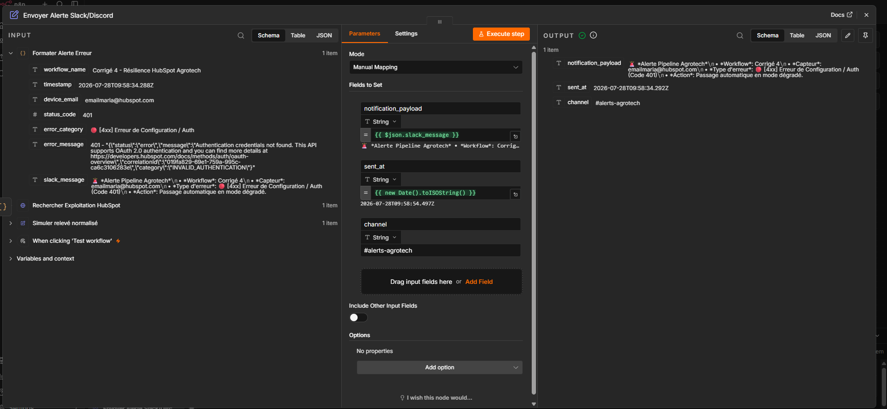Click the panel drag handle
887x409 pixels.
pyautogui.click(x=440, y=21)
